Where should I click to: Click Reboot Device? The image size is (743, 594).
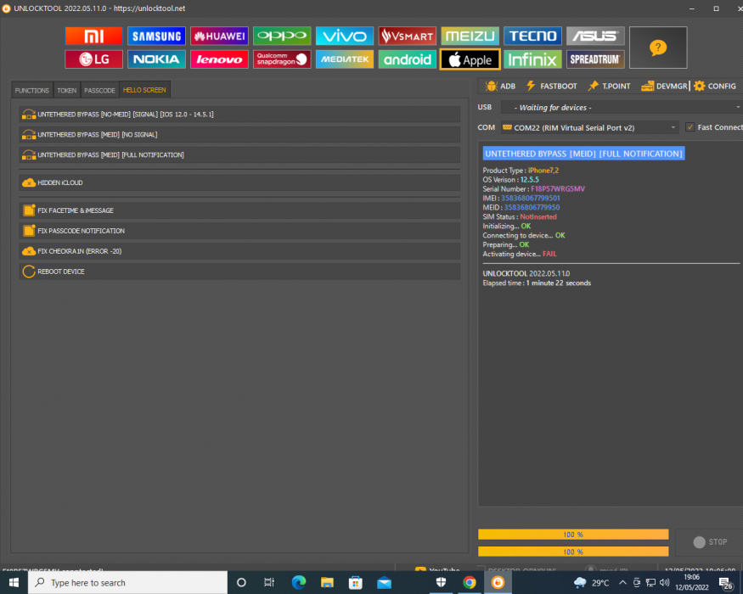click(239, 272)
